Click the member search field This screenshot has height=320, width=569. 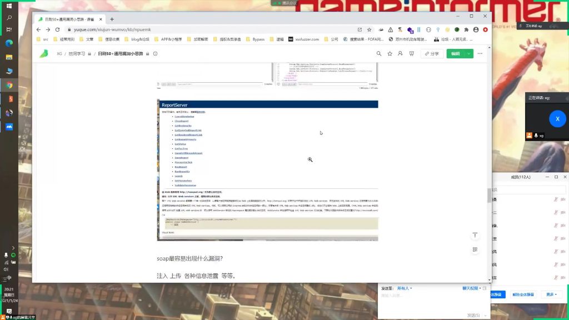[x=528, y=190]
